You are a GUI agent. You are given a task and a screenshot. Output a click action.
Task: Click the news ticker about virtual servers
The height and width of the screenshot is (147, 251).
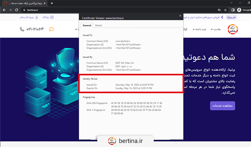[201, 17]
